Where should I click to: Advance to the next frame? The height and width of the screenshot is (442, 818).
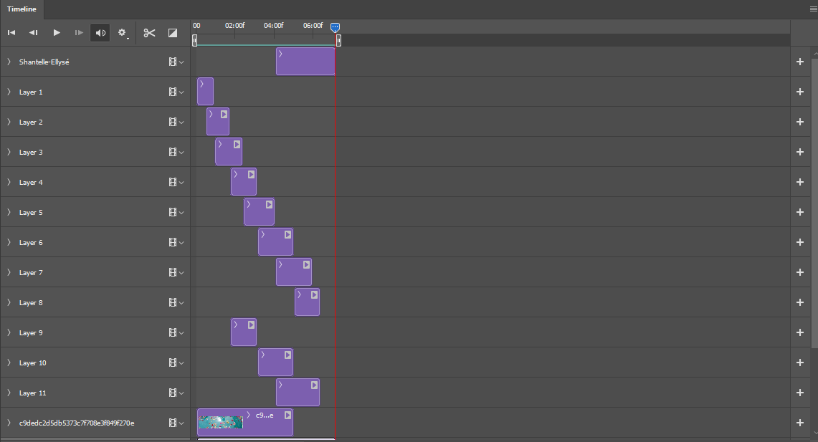pos(79,33)
